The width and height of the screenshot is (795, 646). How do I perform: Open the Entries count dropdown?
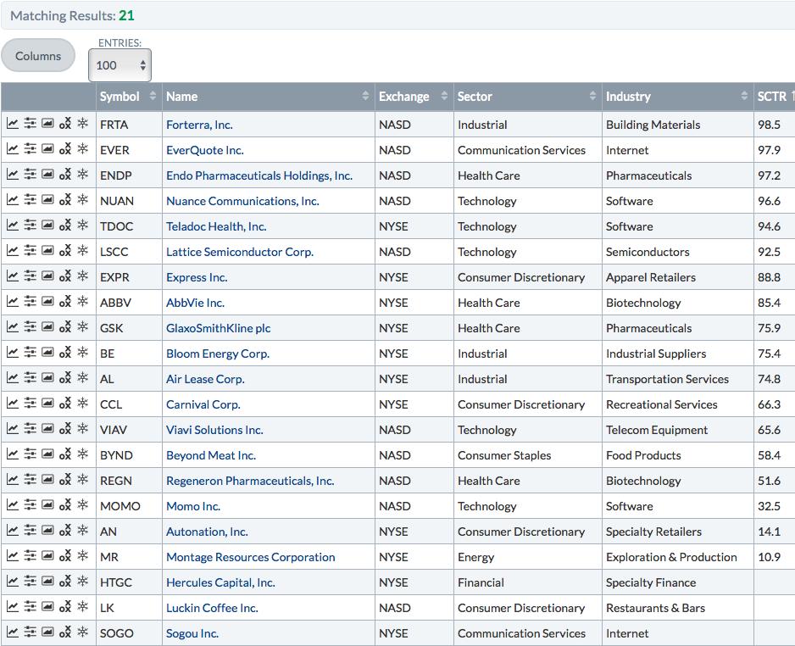point(120,65)
